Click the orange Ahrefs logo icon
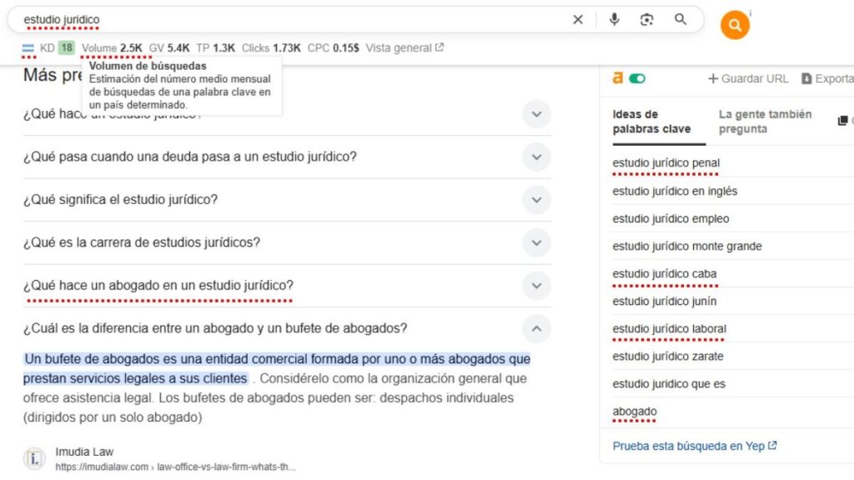Viewport: 854px width, 480px height. click(618, 78)
